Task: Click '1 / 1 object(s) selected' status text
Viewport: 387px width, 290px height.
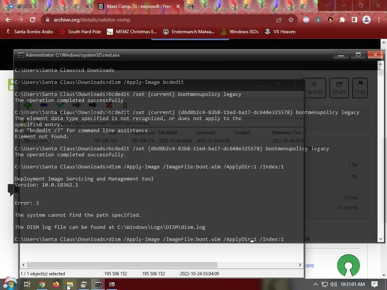Action: click(43, 274)
